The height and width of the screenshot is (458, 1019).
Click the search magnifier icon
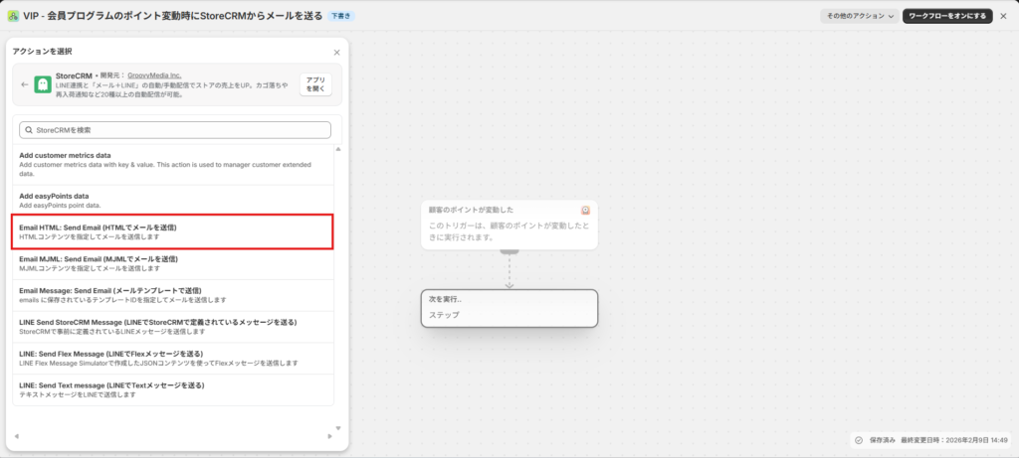[28, 130]
